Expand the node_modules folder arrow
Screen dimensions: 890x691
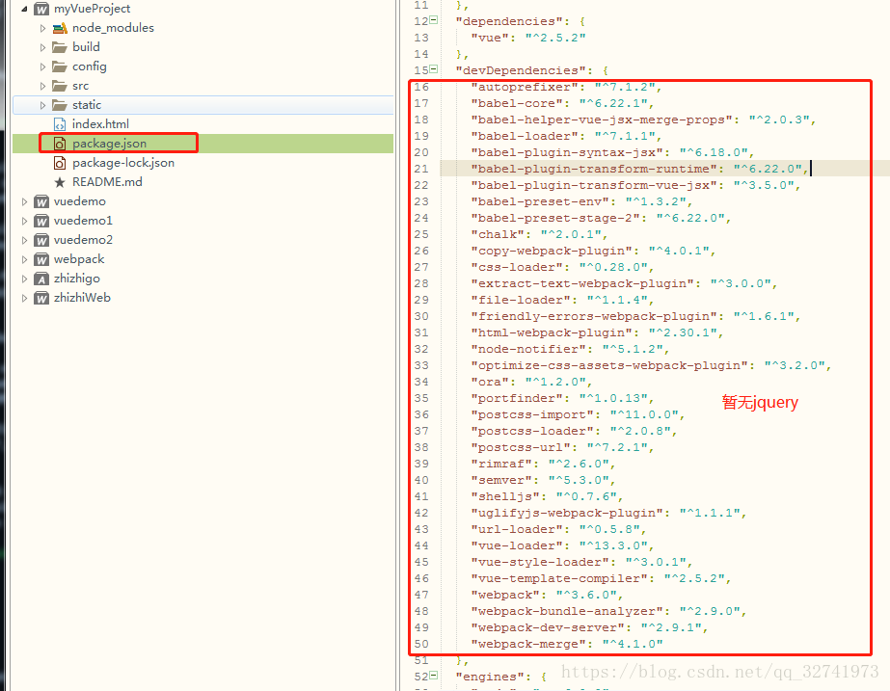tap(42, 28)
